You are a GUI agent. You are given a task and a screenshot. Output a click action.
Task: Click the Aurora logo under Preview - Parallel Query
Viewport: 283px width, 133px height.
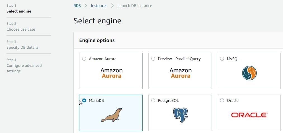tap(180, 73)
